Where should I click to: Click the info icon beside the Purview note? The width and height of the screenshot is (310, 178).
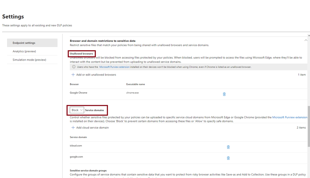pyautogui.click(x=74, y=67)
